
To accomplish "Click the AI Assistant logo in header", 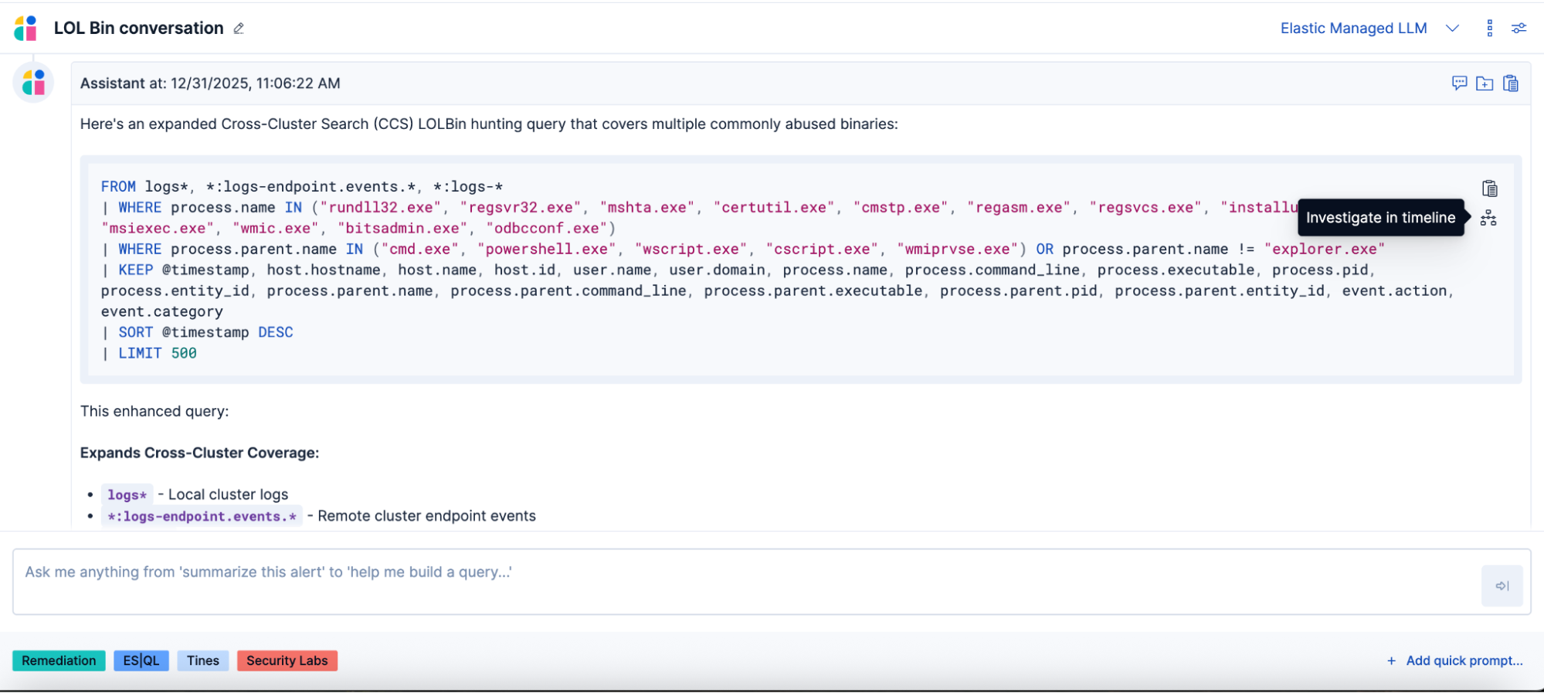I will point(25,29).
